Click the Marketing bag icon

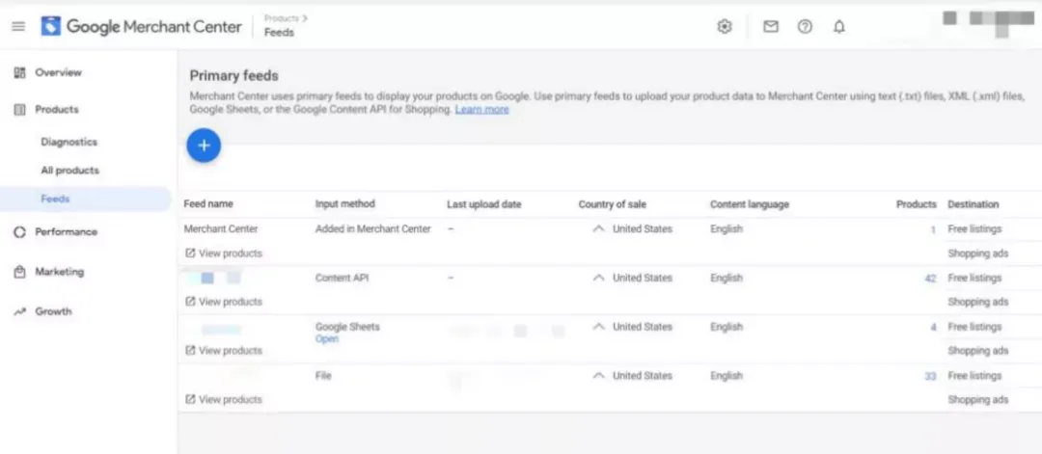click(20, 272)
